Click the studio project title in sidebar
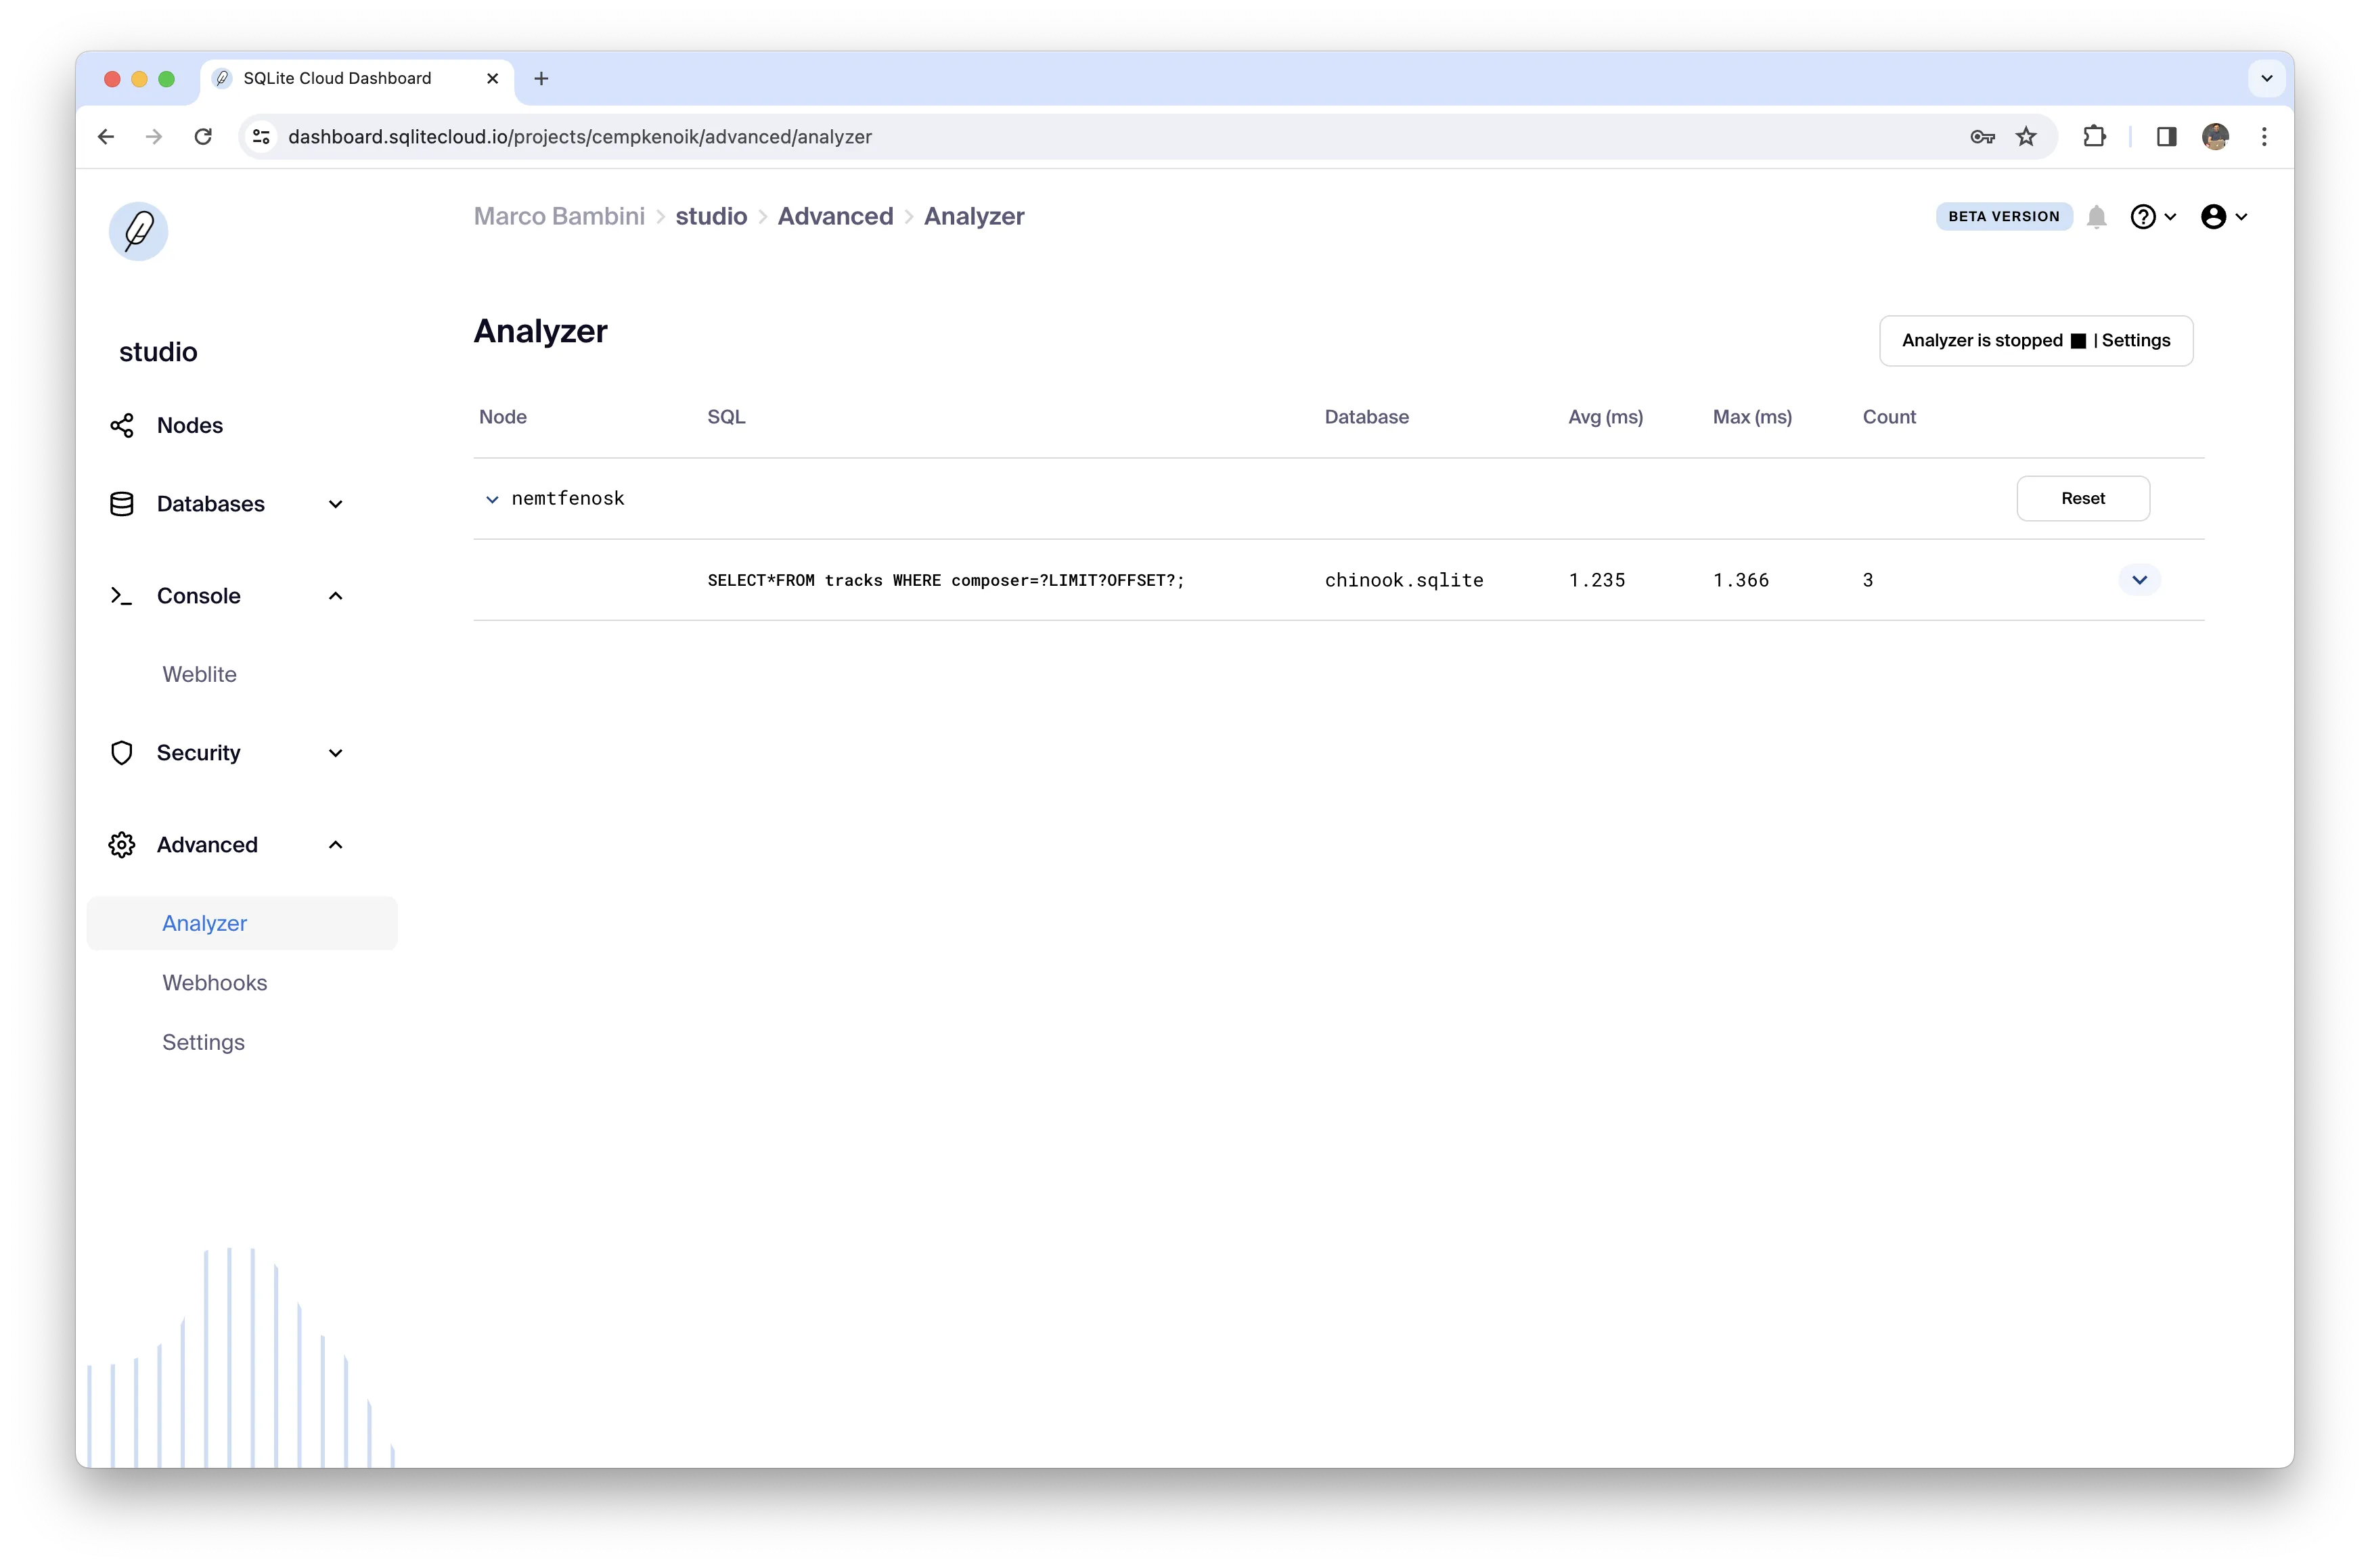The width and height of the screenshot is (2370, 1568). coord(157,352)
